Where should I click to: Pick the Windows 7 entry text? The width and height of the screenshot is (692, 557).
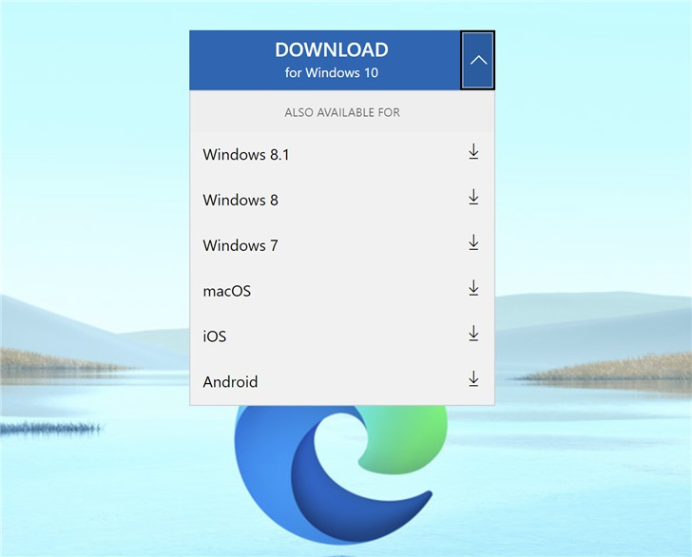point(240,245)
